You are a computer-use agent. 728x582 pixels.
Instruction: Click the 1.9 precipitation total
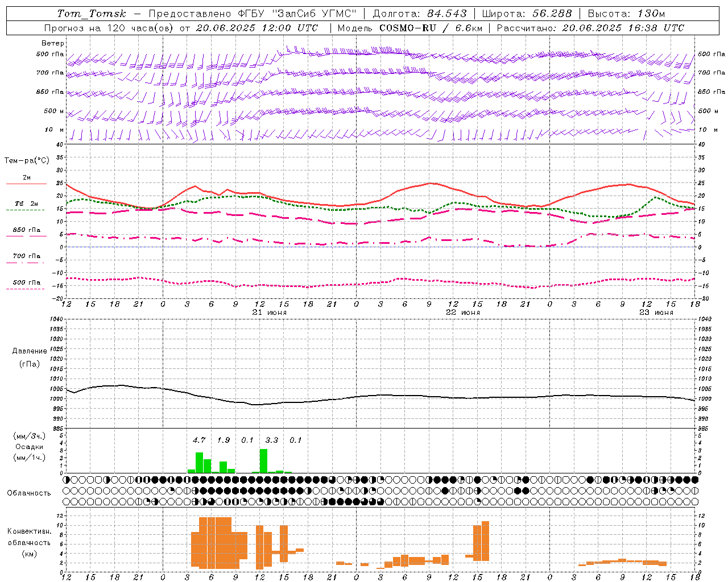(x=224, y=440)
